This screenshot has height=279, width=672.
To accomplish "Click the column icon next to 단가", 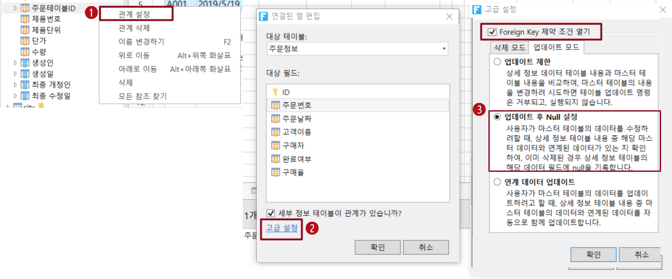I will tap(24, 41).
